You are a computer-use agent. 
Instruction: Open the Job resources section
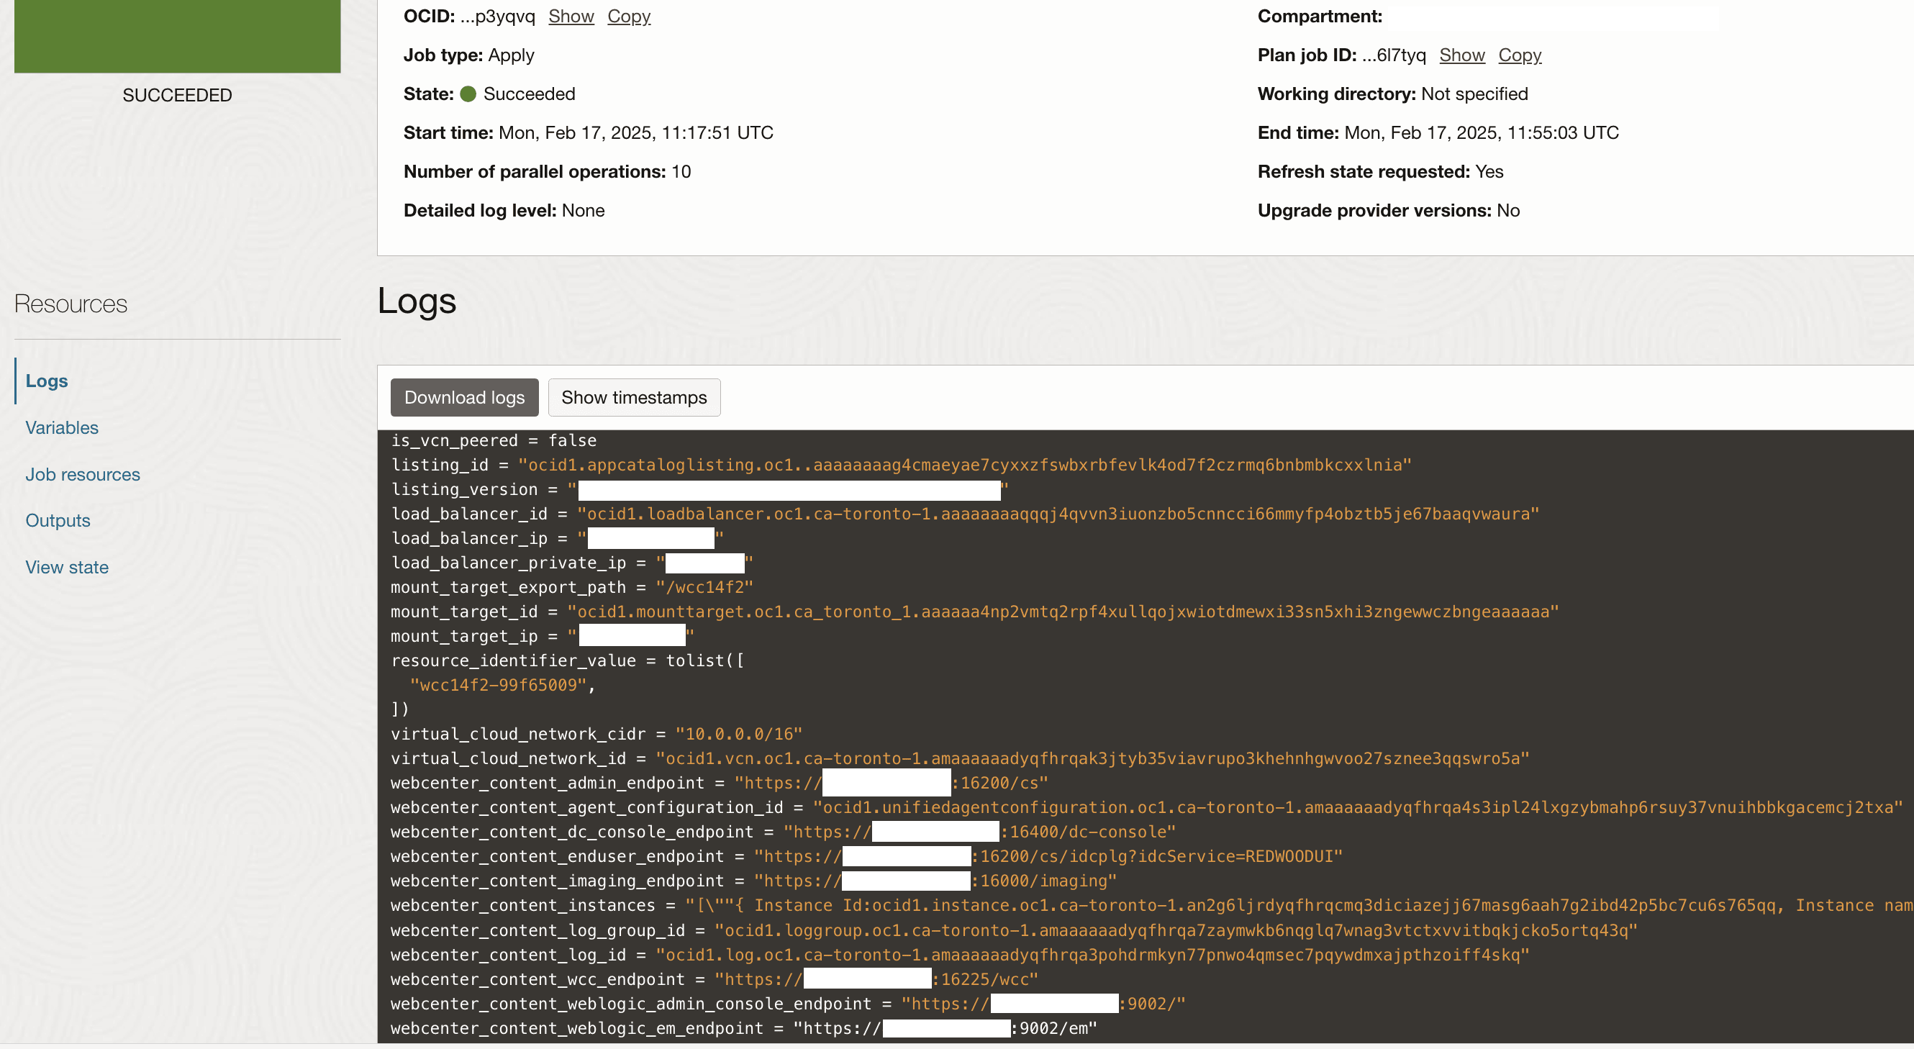83,474
